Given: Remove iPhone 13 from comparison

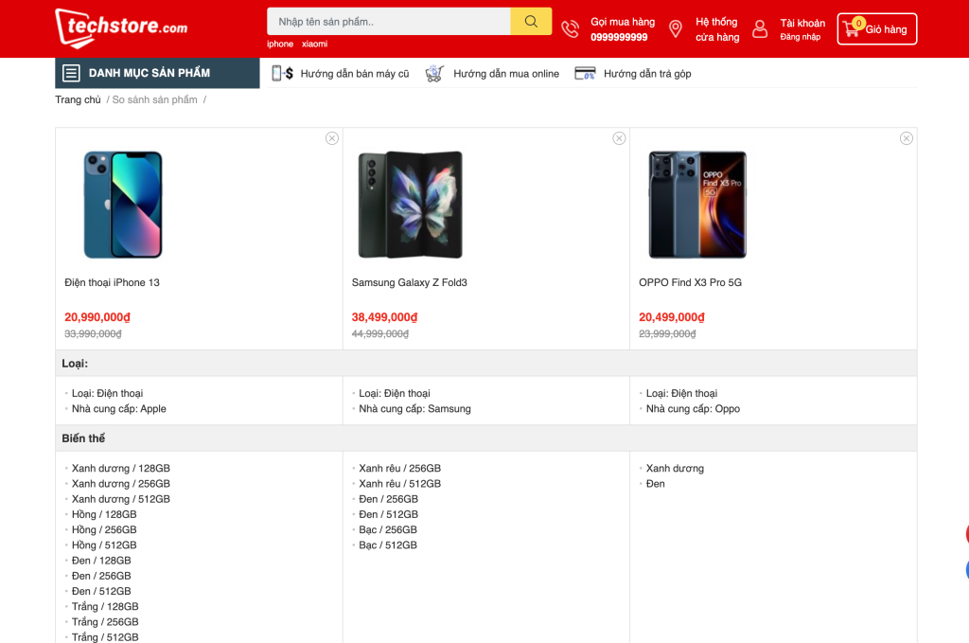Looking at the screenshot, I should point(332,138).
